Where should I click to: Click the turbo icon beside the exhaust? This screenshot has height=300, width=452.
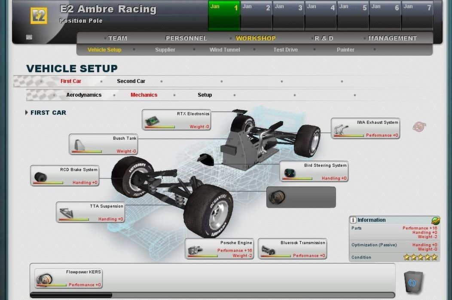click(x=419, y=127)
